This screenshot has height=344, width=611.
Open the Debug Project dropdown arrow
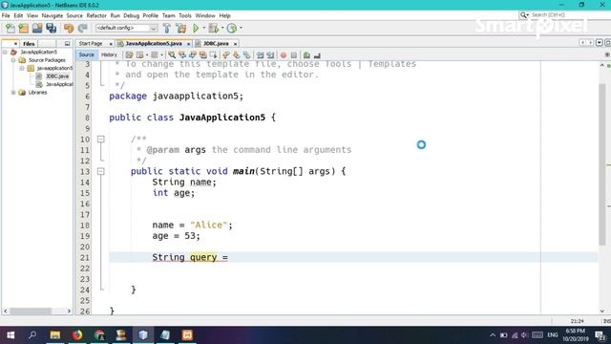click(x=222, y=28)
